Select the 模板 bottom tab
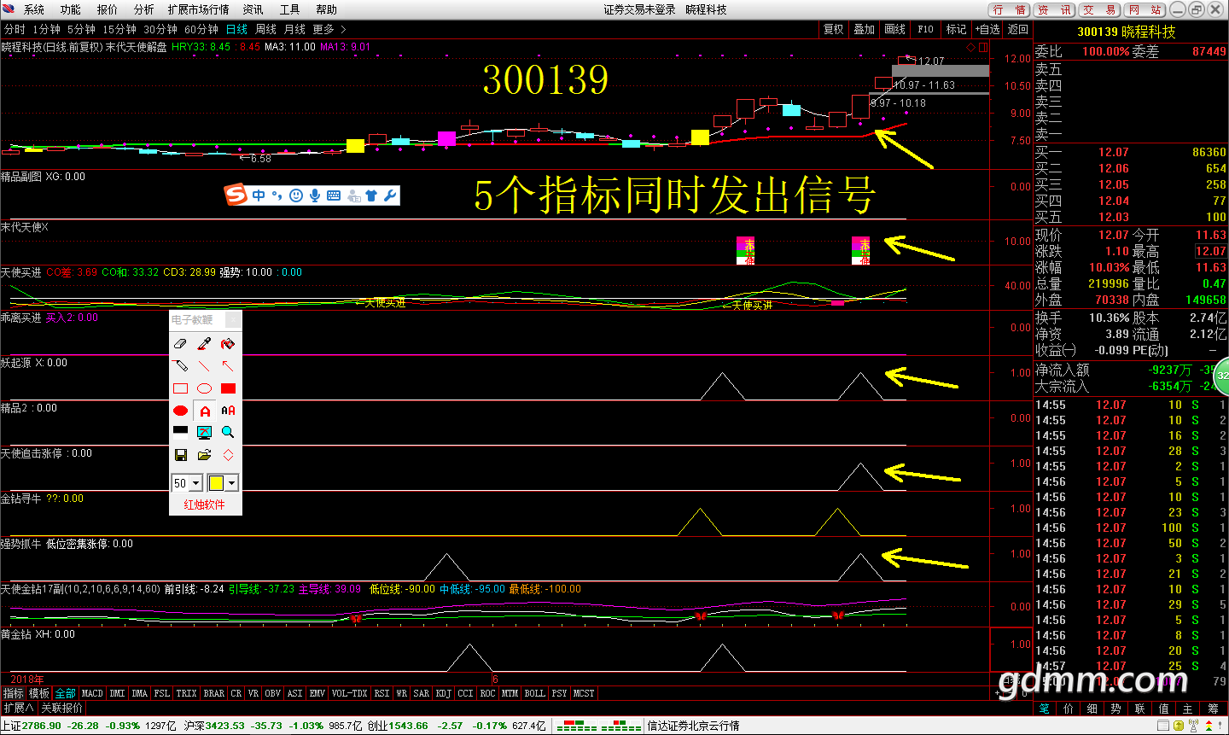Image resolution: width=1229 pixels, height=735 pixels. (39, 693)
